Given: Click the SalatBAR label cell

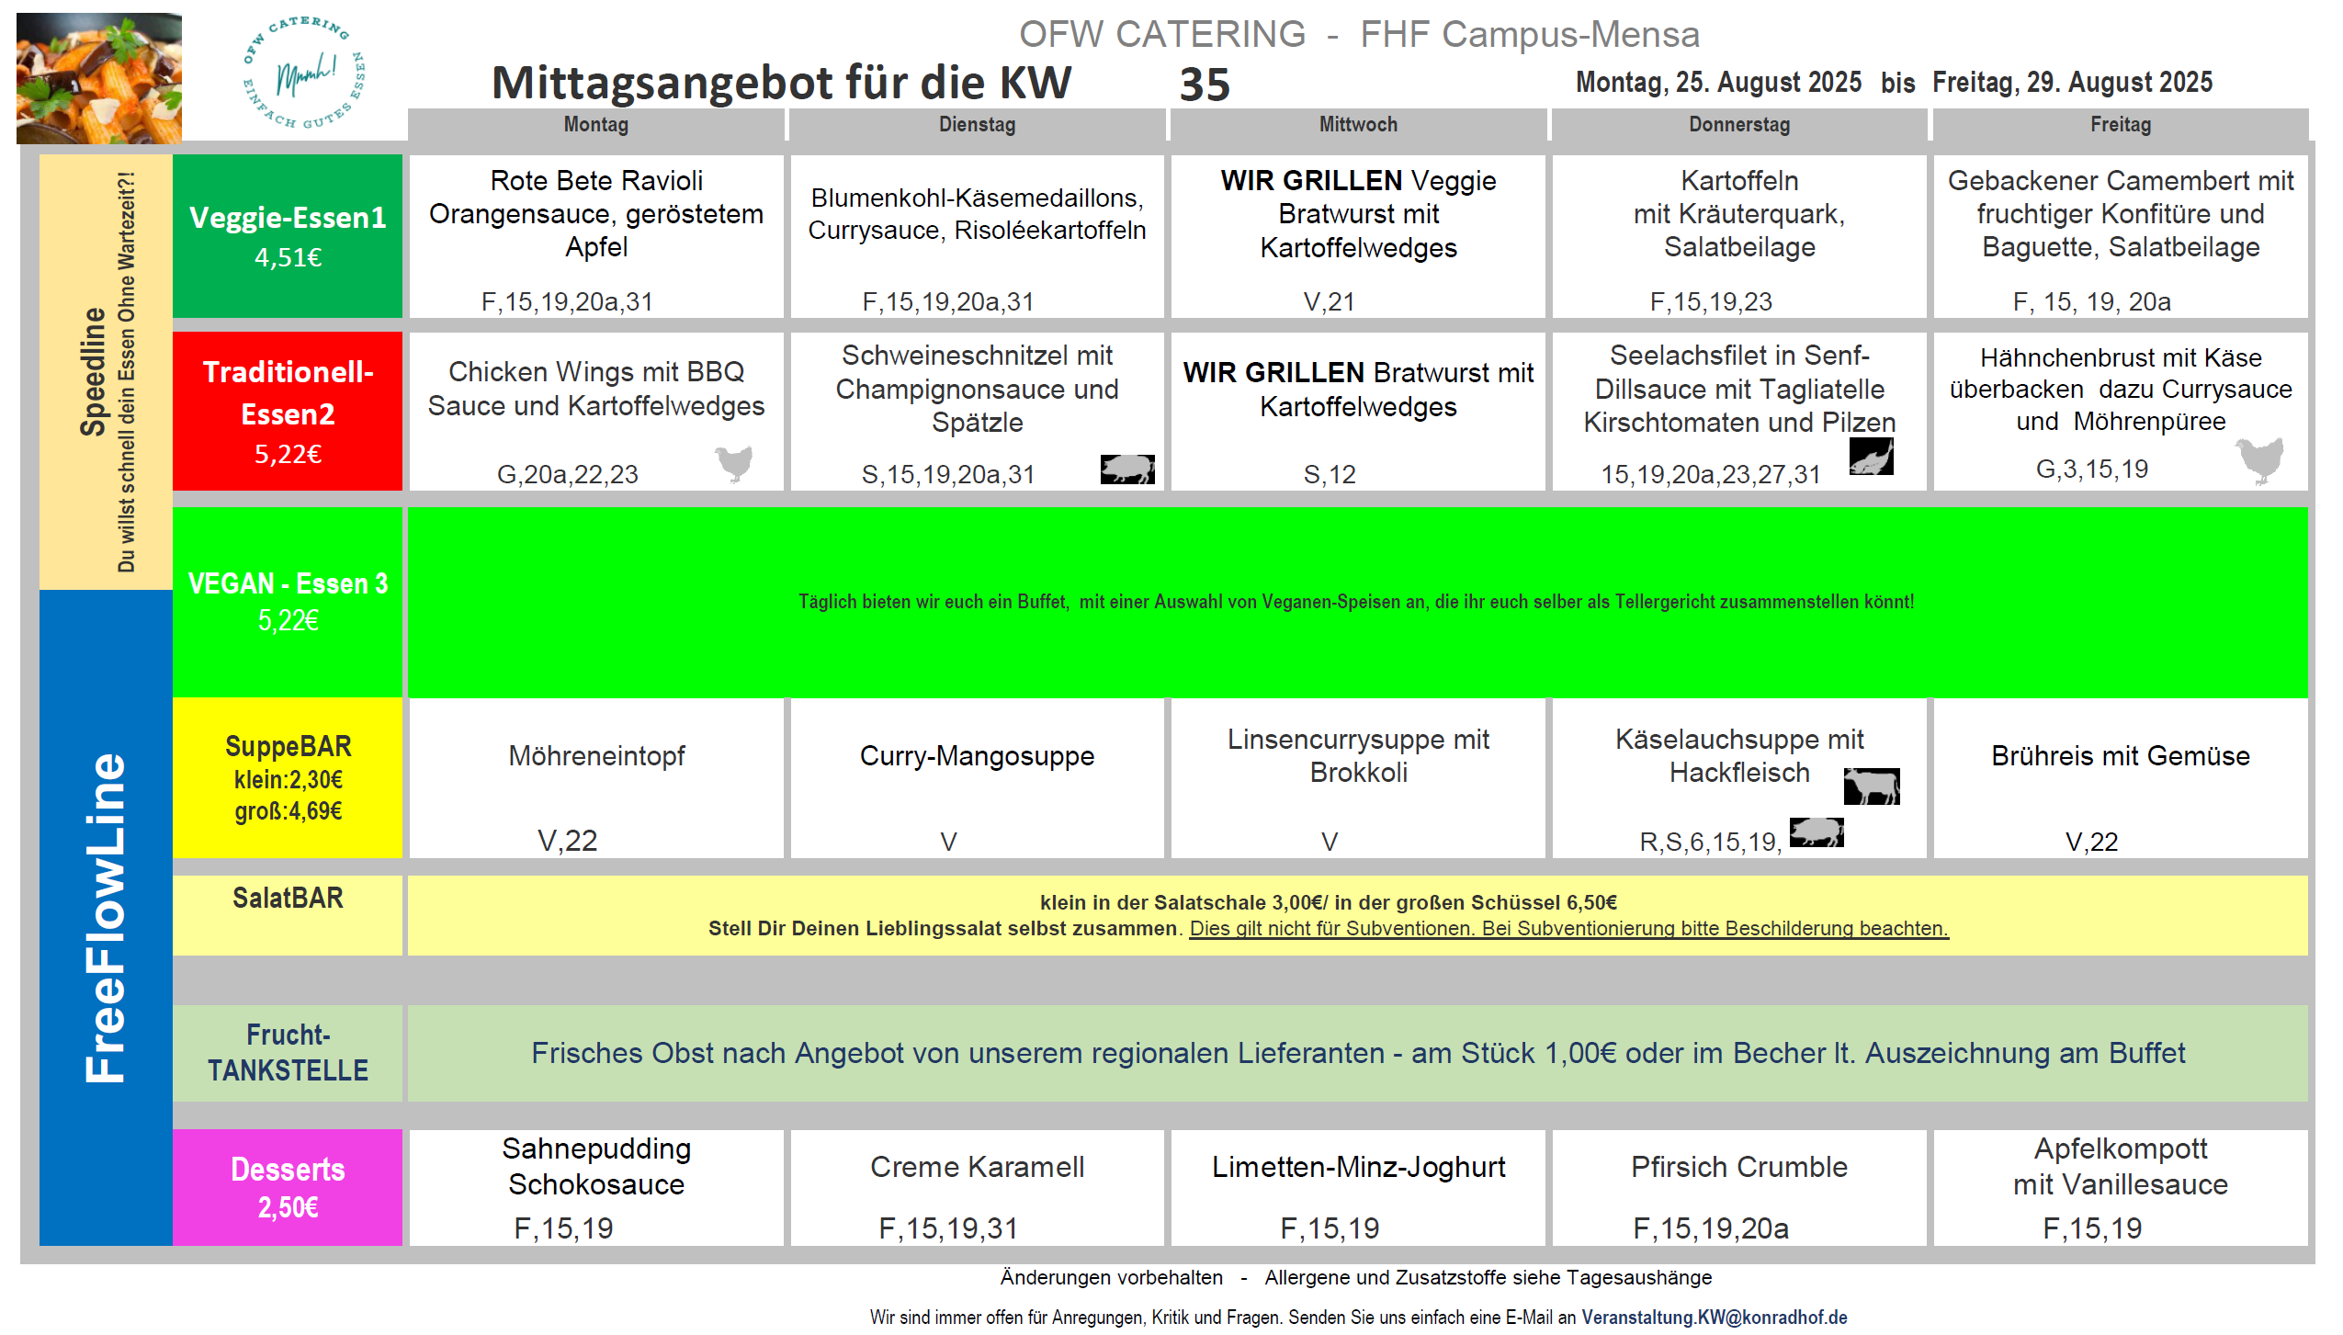Looking at the screenshot, I should tap(288, 915).
